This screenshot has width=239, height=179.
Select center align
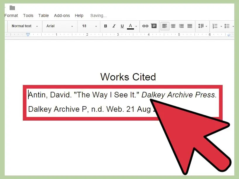pos(173,26)
